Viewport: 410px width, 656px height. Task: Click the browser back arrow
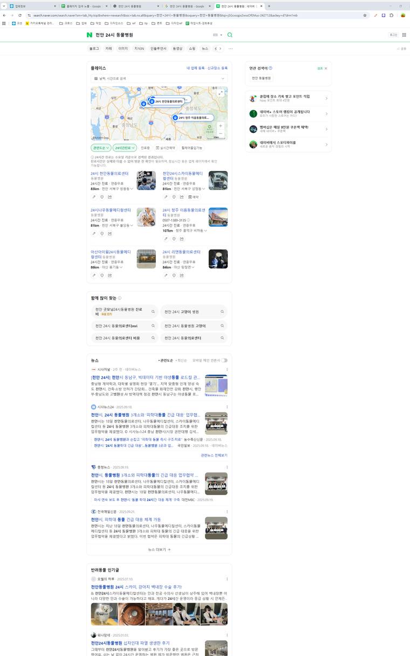click(x=5, y=16)
